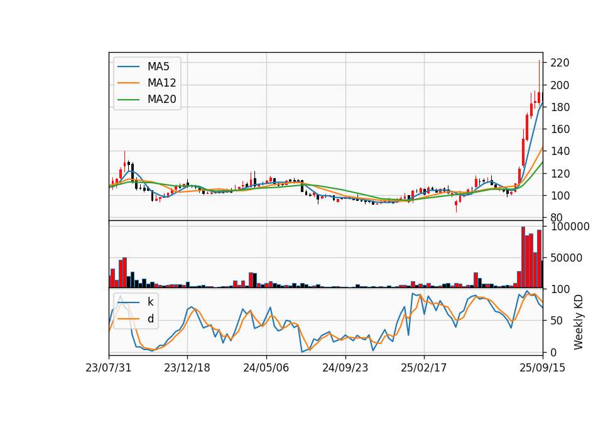The height and width of the screenshot is (433, 603).
Task: Click the k legend label in KD panel
Action: pyautogui.click(x=150, y=302)
